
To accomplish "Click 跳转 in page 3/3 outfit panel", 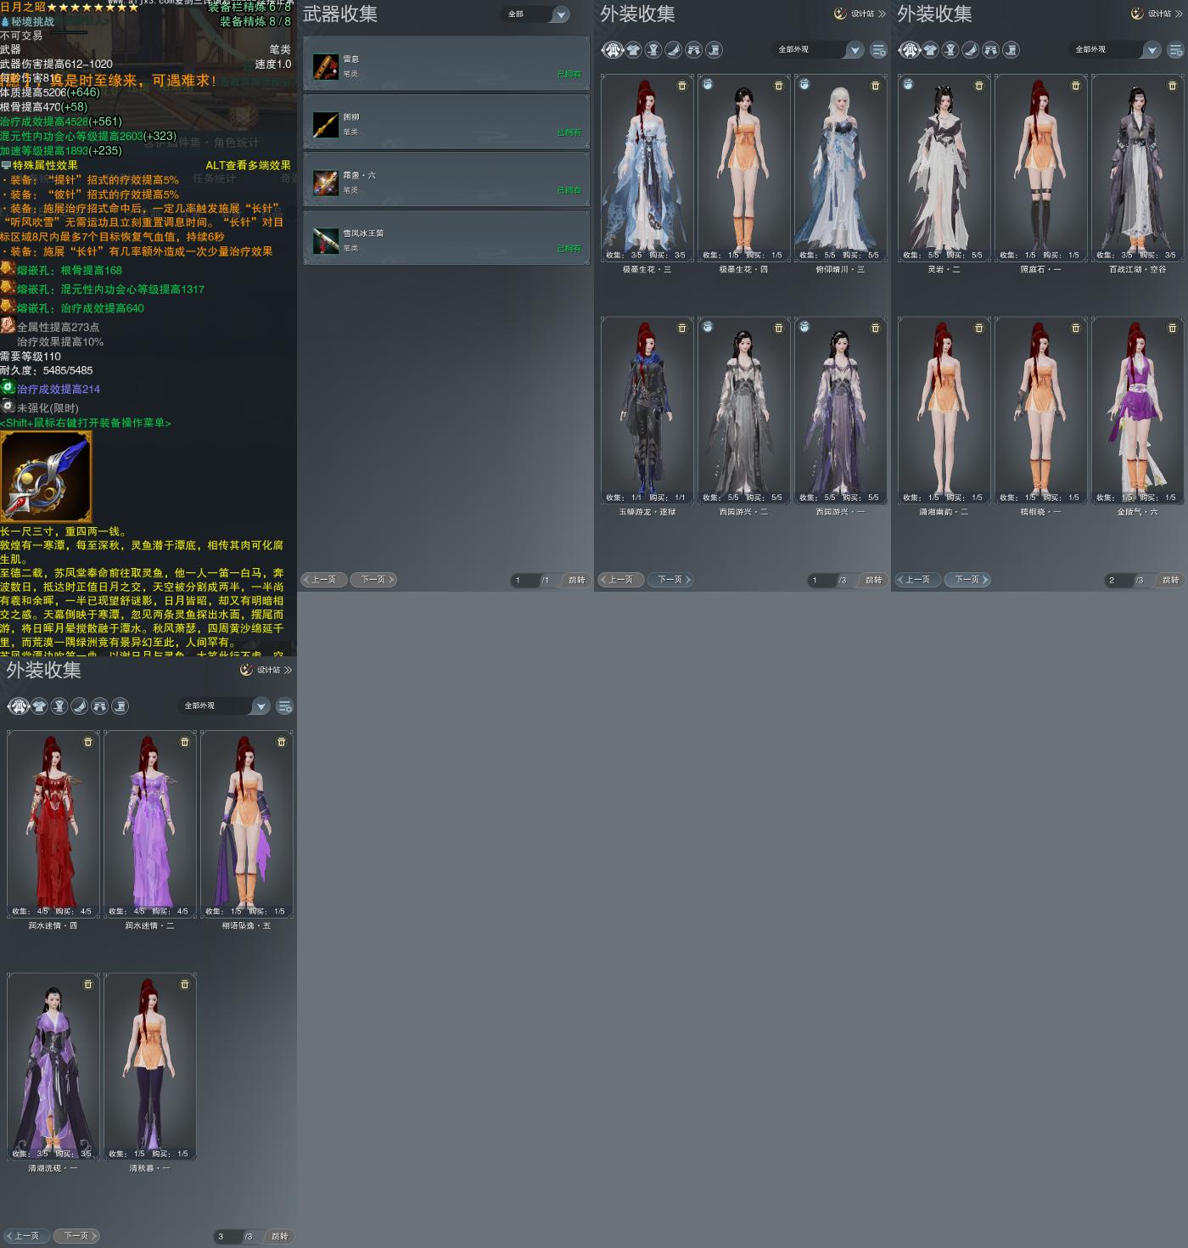I will click(x=280, y=1236).
